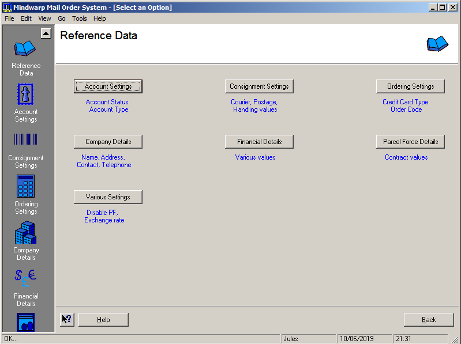Click the Order Code text
Screen dimensions: 461x344
pyautogui.click(x=406, y=109)
